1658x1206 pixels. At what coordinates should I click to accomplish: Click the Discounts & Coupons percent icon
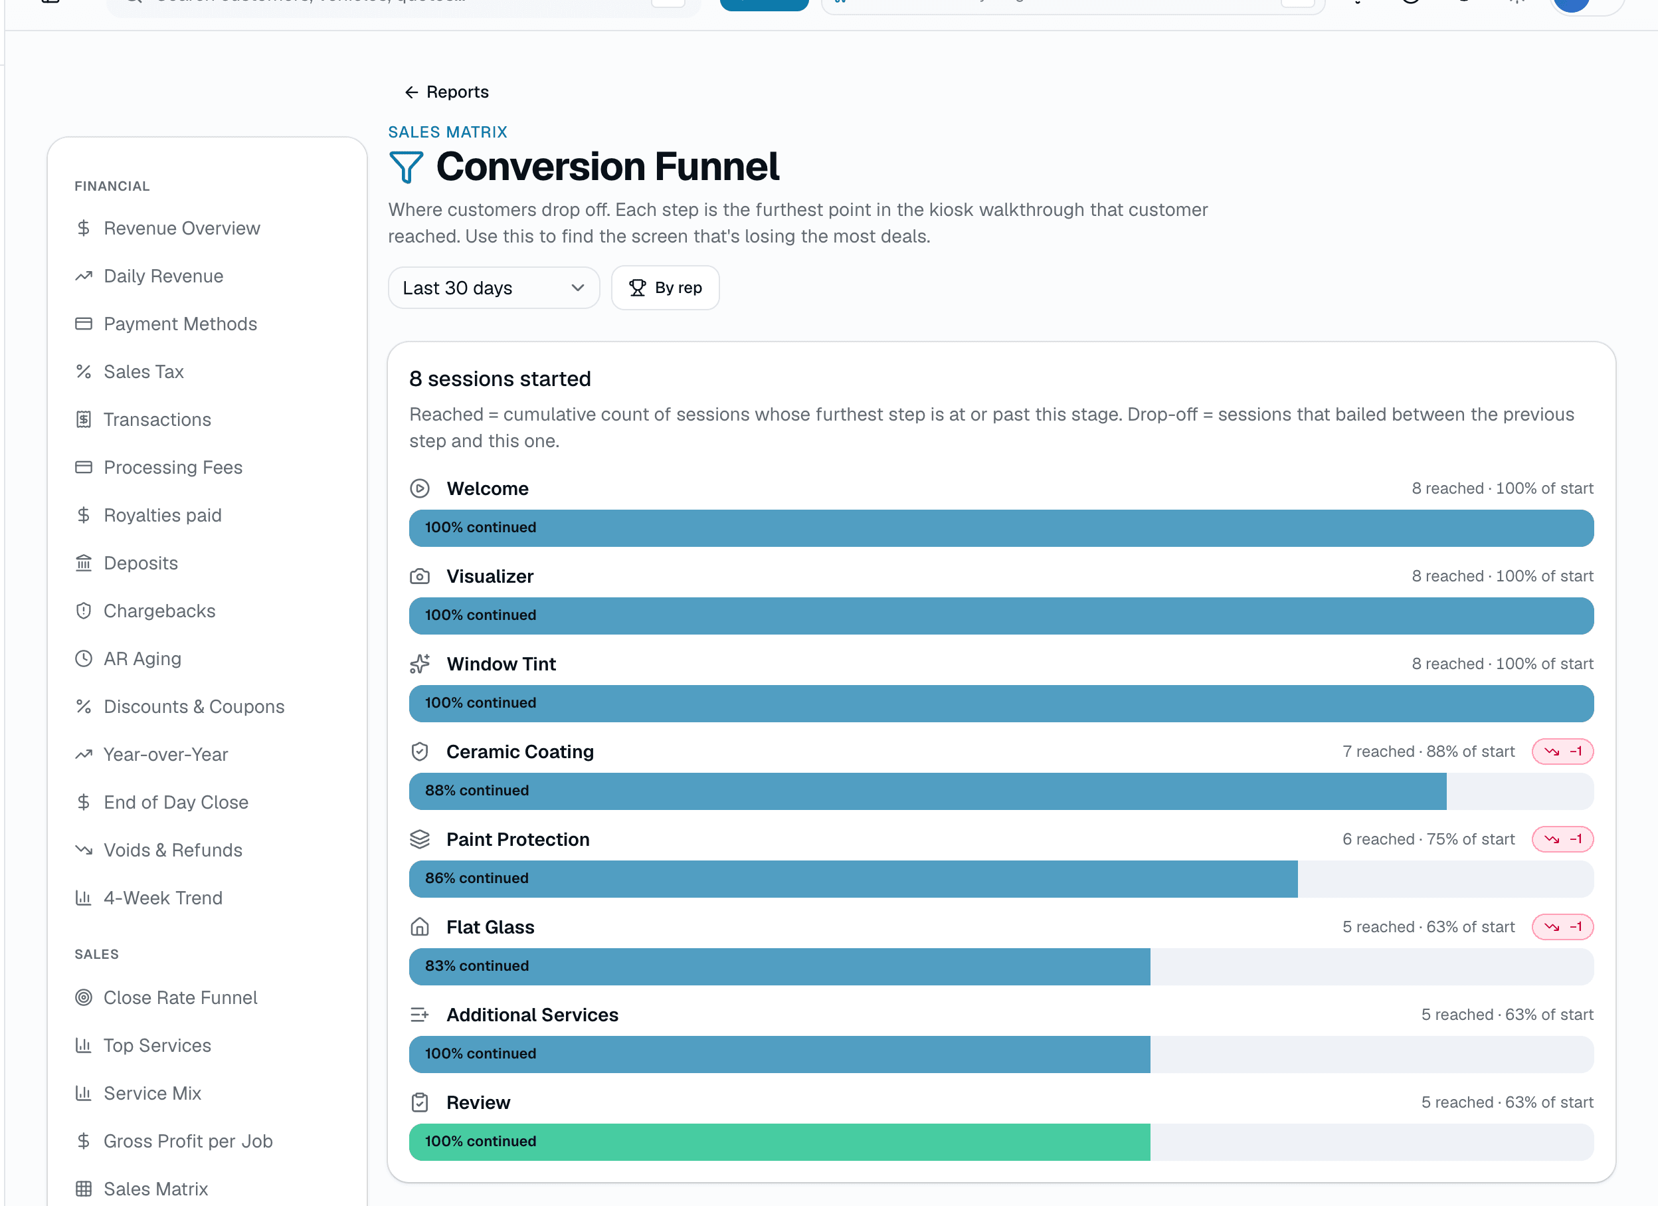click(83, 706)
